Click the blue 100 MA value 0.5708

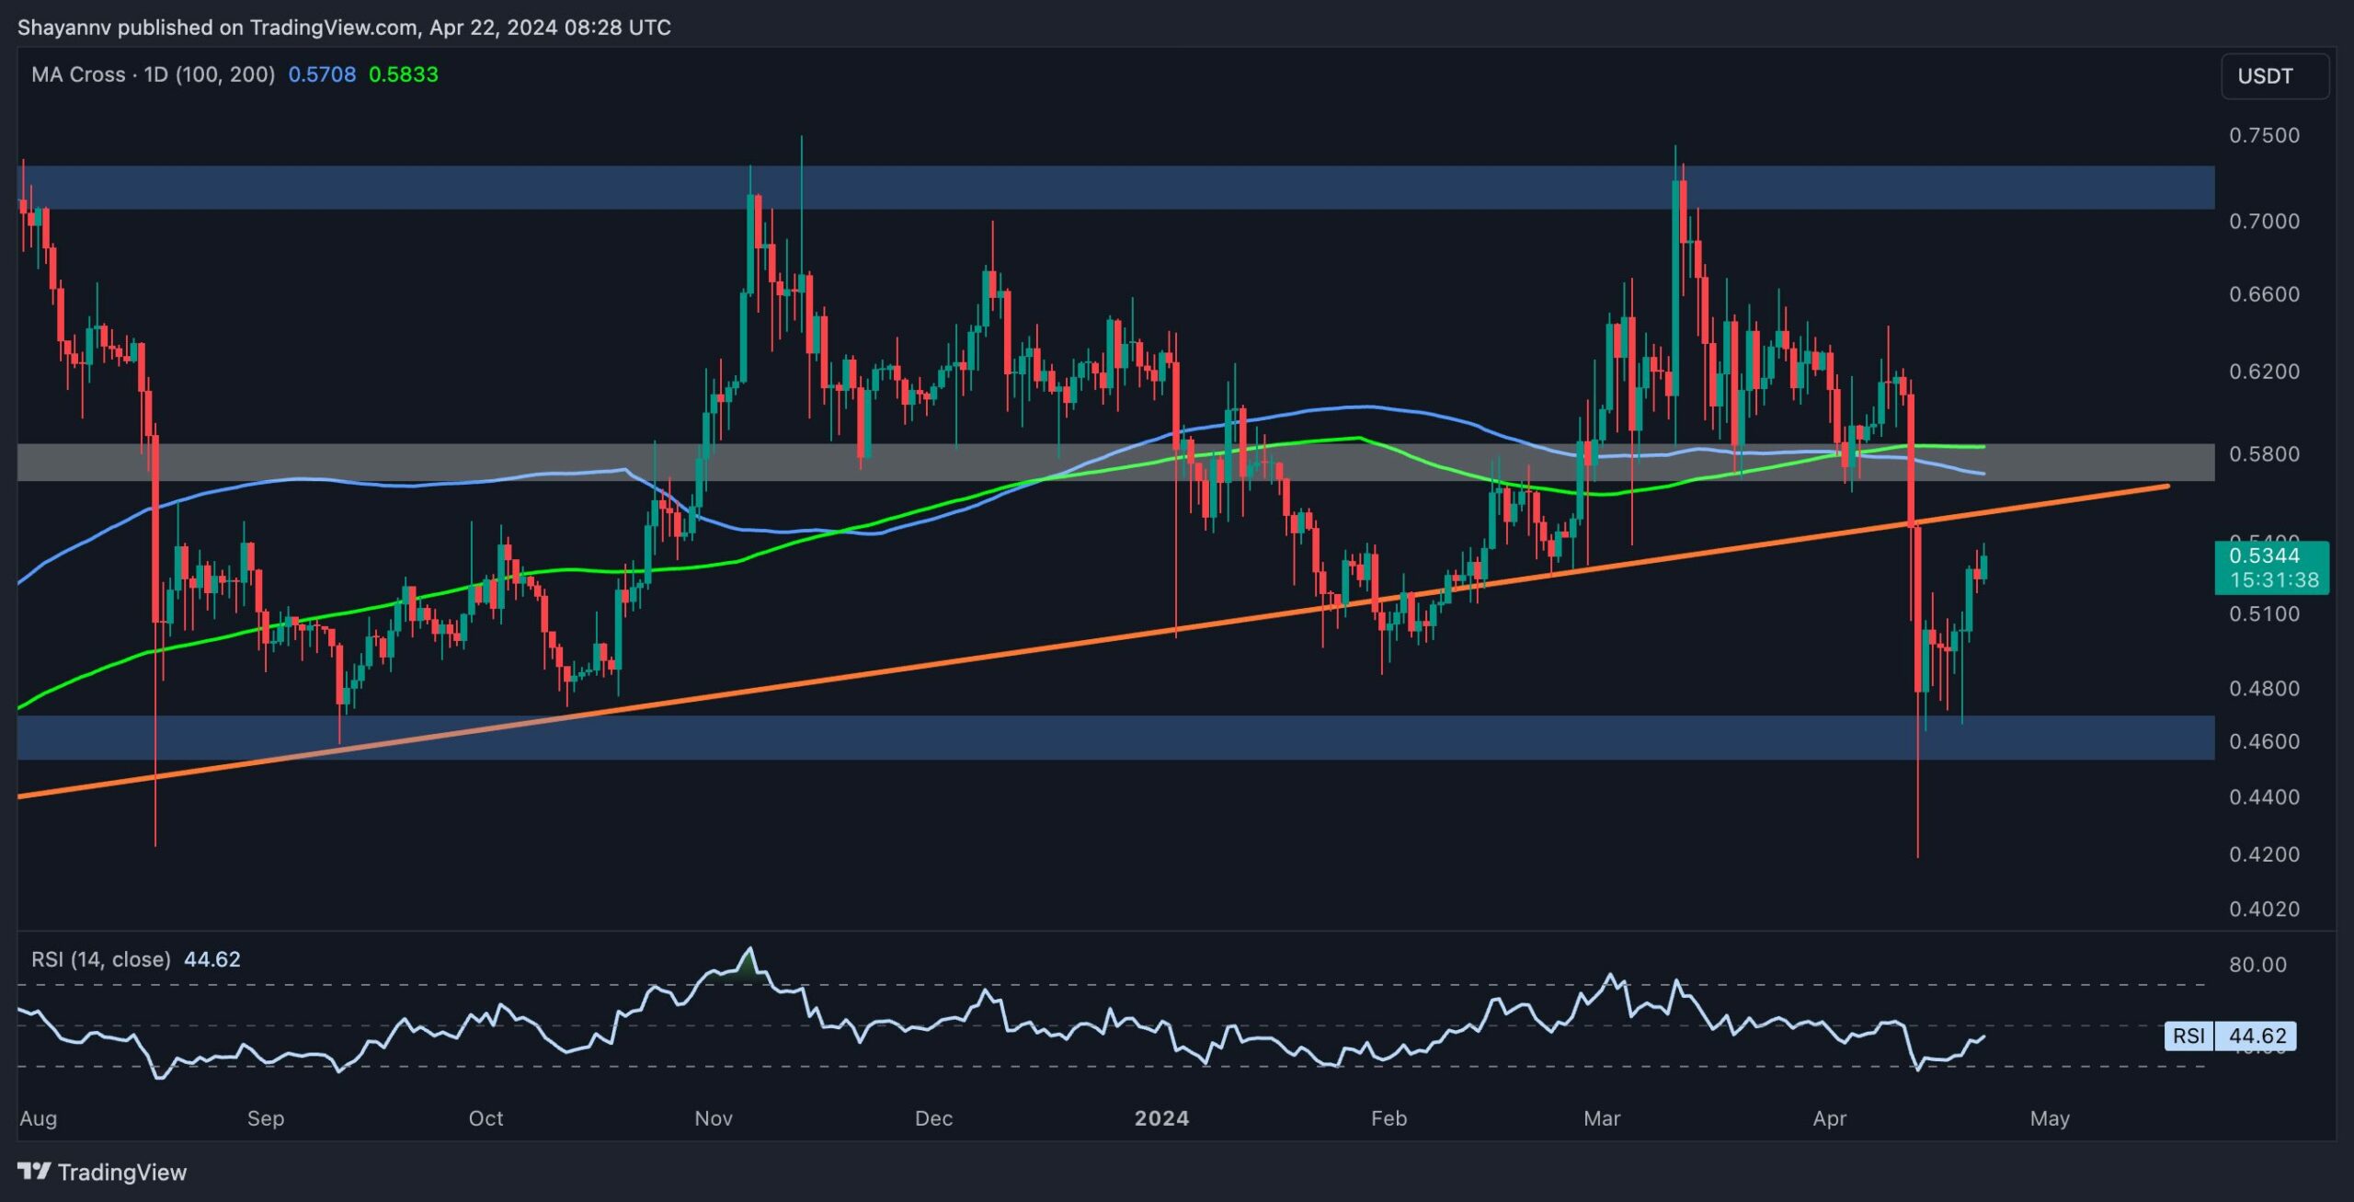322,74
